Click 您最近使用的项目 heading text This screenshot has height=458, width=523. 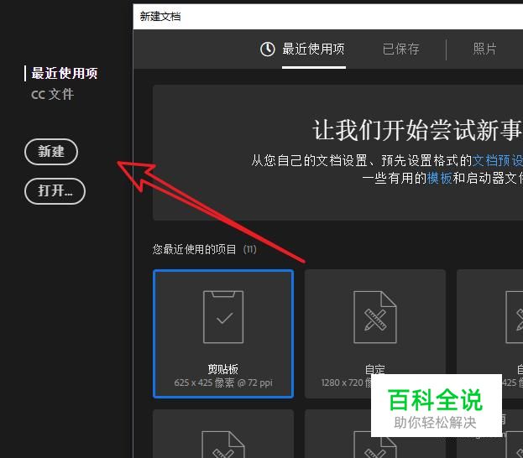(x=194, y=249)
